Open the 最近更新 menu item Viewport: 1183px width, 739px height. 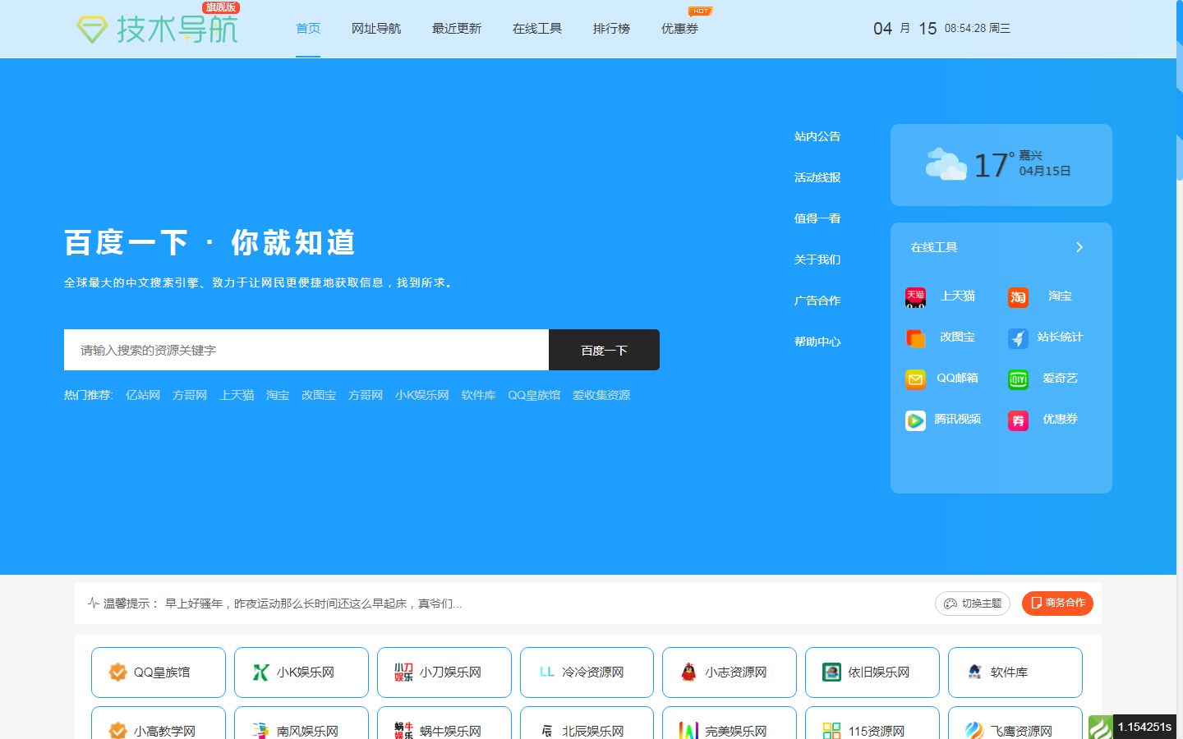457,29
